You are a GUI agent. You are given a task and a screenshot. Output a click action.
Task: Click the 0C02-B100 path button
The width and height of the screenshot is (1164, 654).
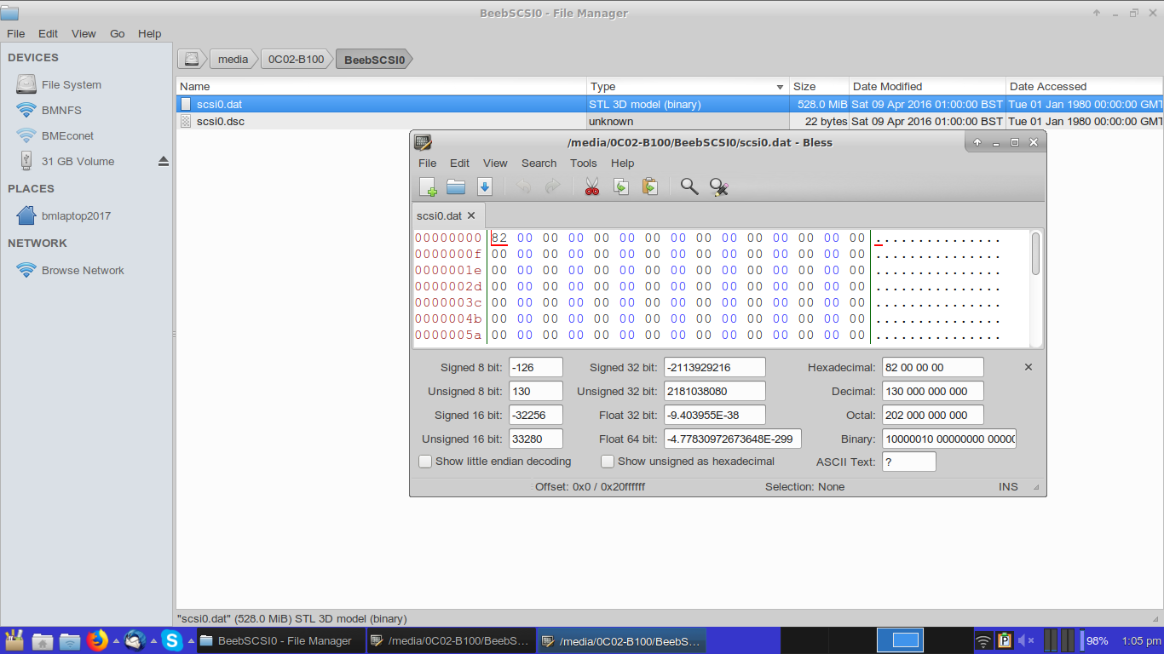pos(296,59)
